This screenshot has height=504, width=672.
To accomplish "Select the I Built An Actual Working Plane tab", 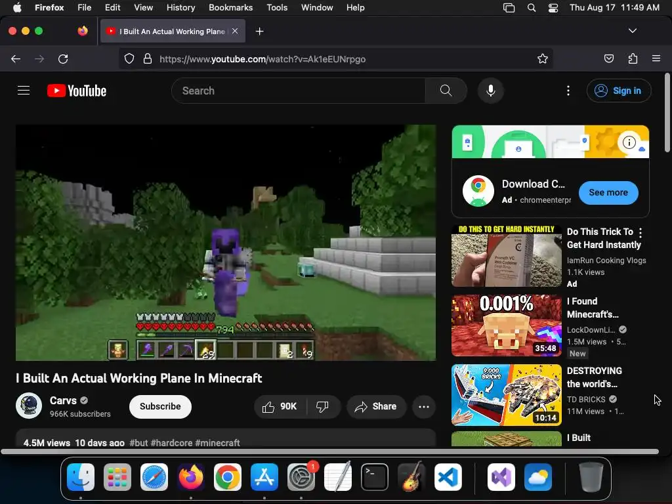I will (173, 31).
